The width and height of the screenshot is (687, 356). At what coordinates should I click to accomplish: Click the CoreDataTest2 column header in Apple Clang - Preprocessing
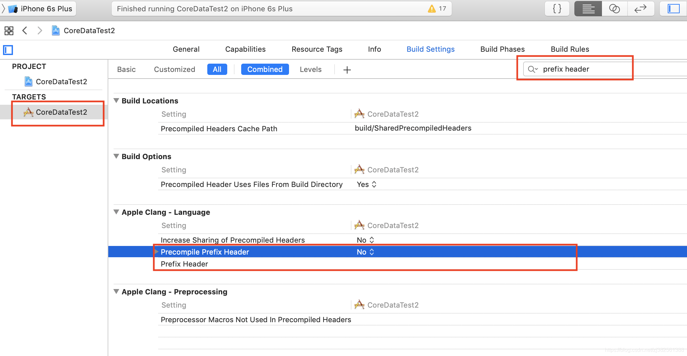(387, 305)
